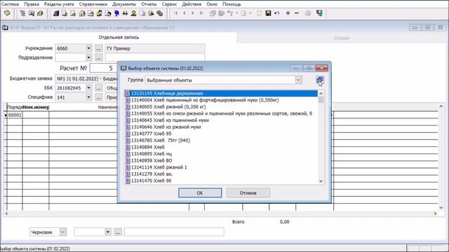Click the blank new document toolbar icon

(259, 13)
